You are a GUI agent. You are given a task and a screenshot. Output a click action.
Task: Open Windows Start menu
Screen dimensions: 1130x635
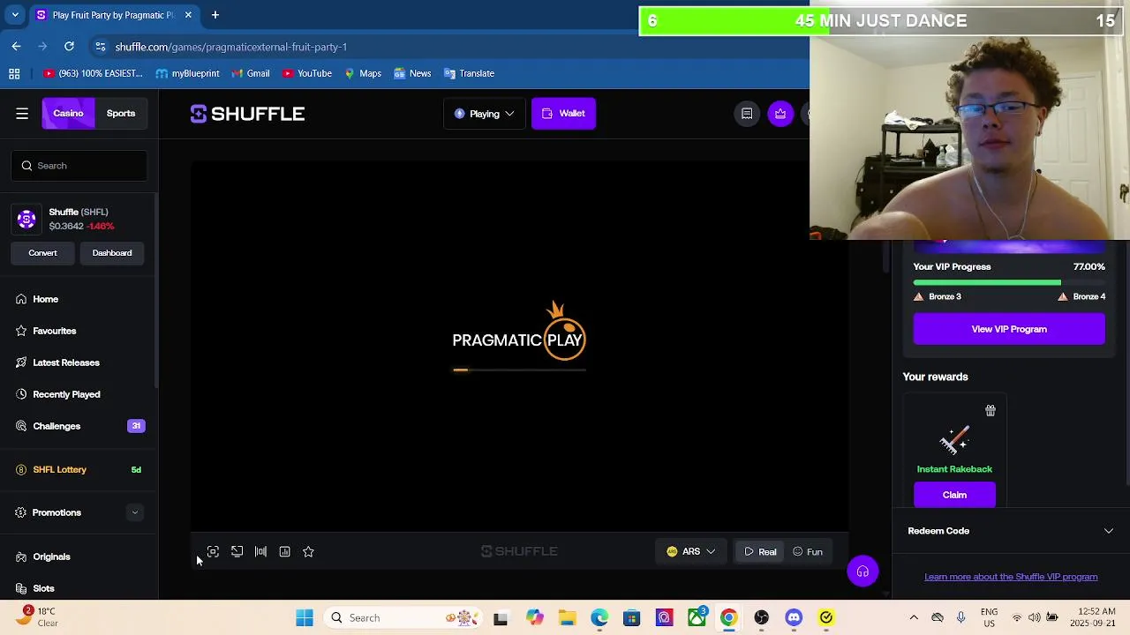click(305, 618)
